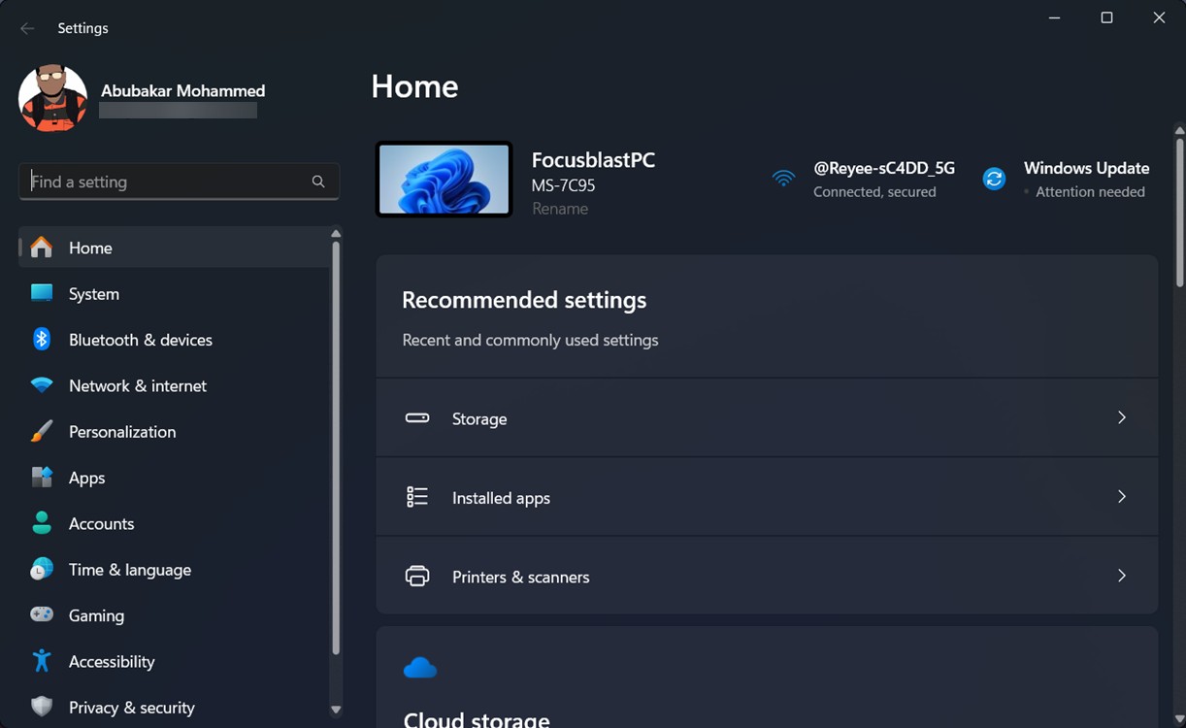
Task: Click the Apps icon in sidebar
Action: tap(42, 477)
